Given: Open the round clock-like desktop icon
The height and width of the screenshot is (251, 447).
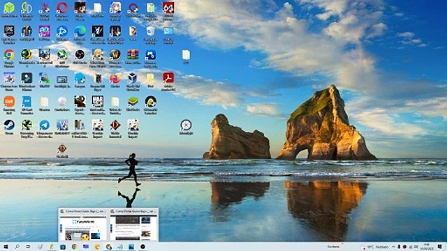Looking at the screenshot, I should (x=186, y=125).
